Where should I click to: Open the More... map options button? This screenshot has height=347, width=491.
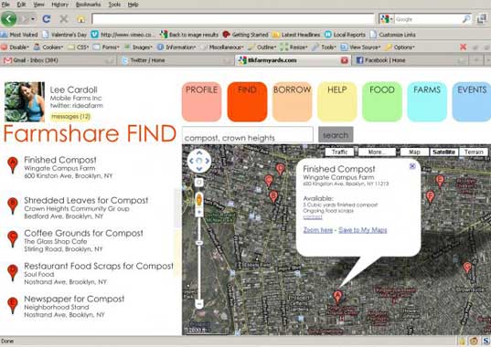pyautogui.click(x=377, y=152)
